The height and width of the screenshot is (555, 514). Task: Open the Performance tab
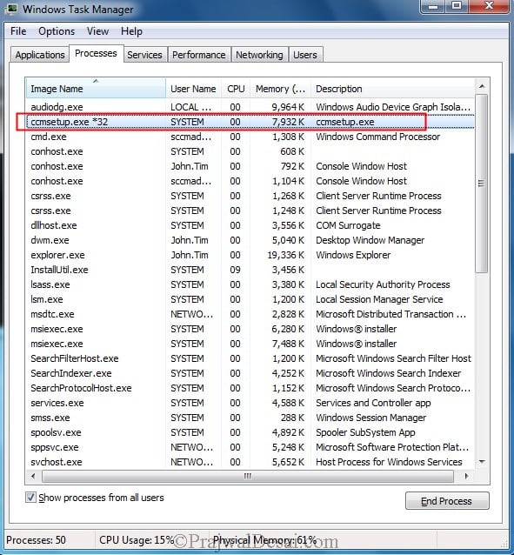click(x=199, y=55)
